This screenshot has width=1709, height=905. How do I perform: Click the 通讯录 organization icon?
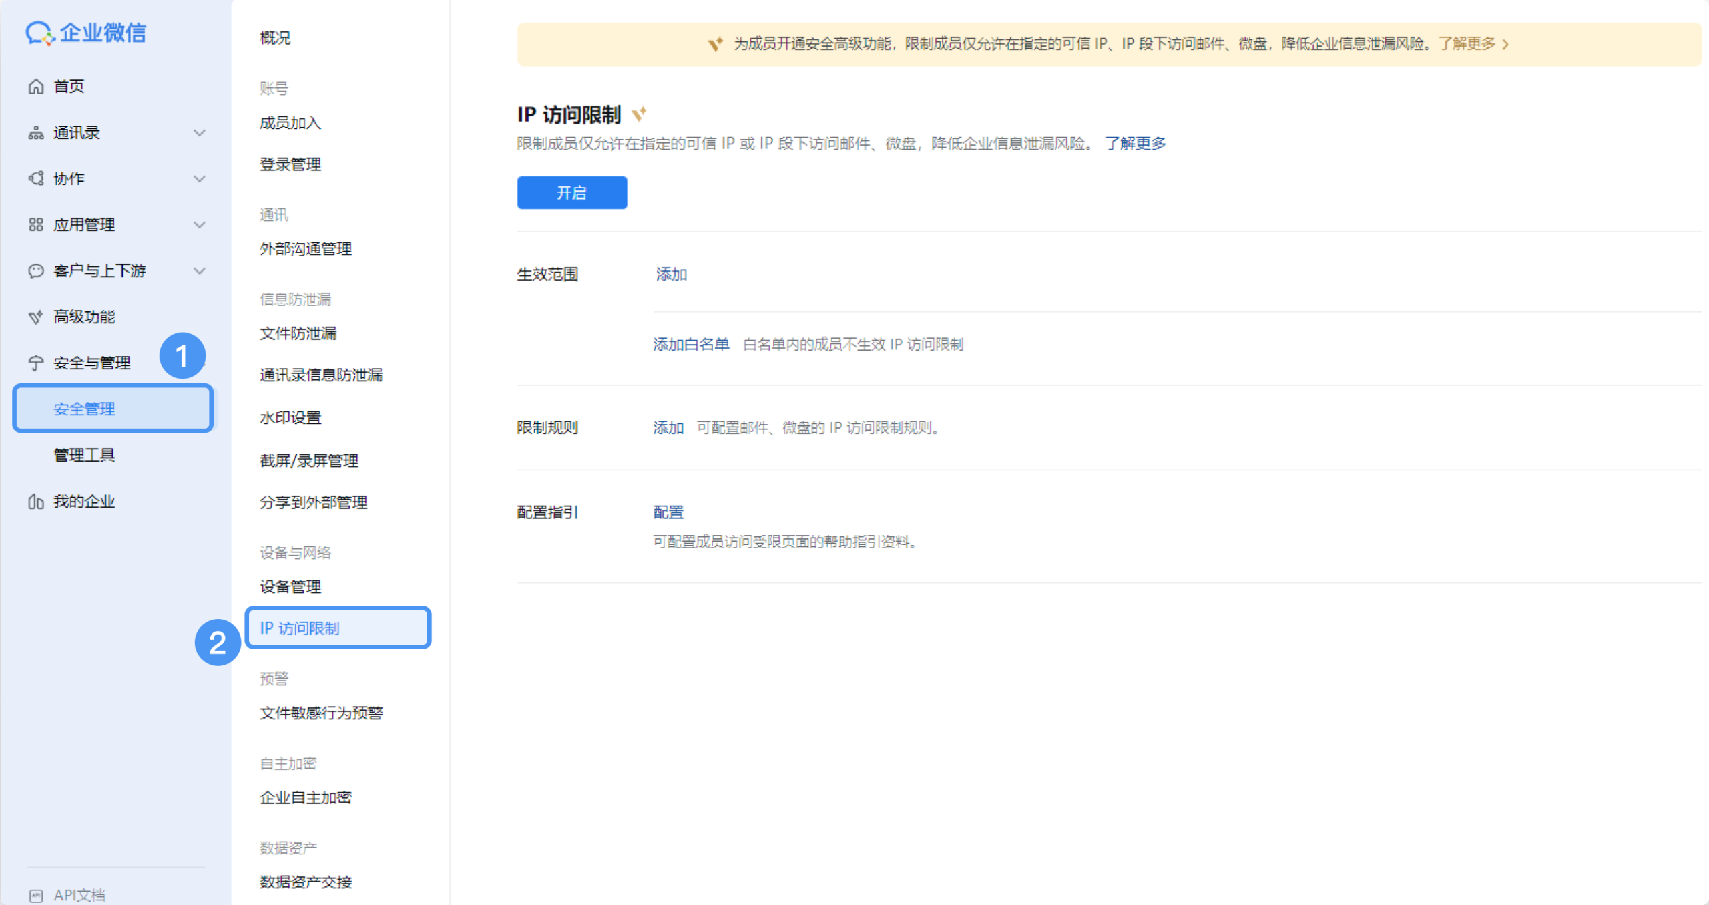(x=36, y=133)
